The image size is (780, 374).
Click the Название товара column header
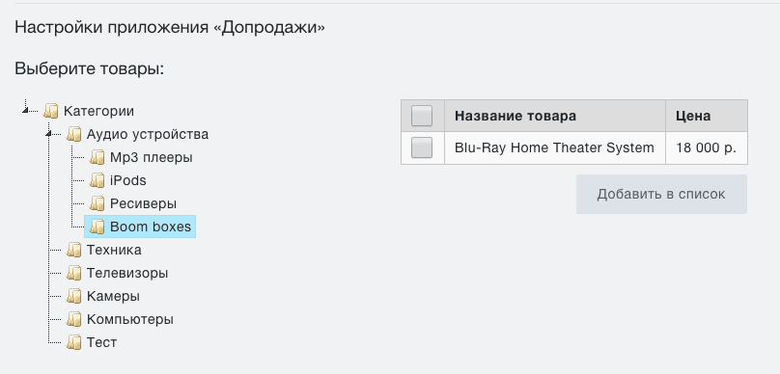click(515, 117)
